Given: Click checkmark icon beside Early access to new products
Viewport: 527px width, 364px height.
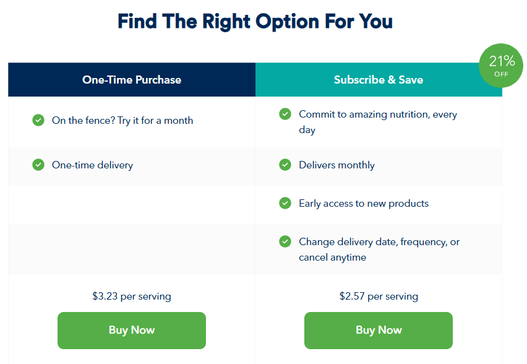Looking at the screenshot, I should (285, 203).
